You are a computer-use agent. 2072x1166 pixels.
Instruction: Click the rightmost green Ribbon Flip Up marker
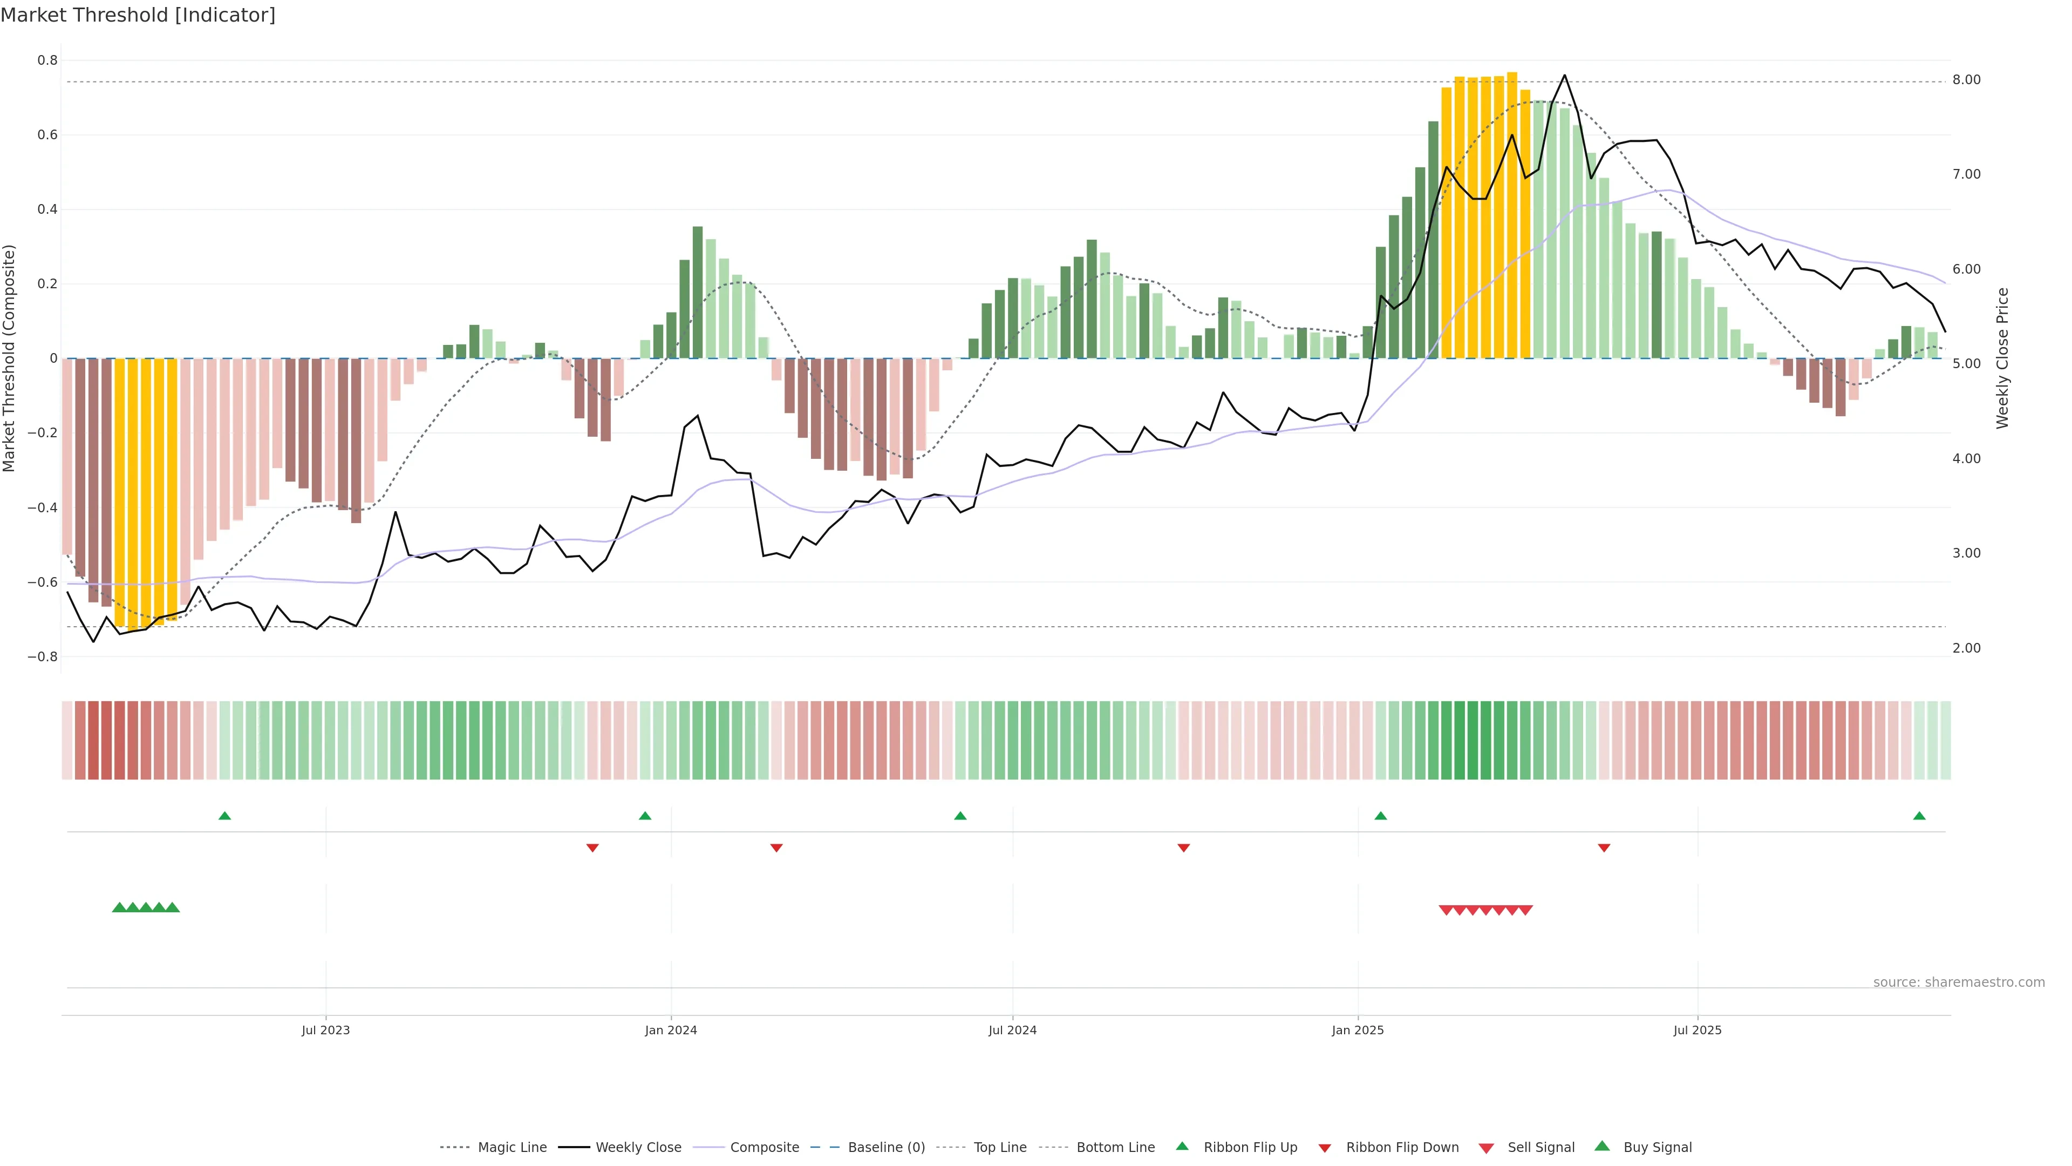coord(1919,816)
